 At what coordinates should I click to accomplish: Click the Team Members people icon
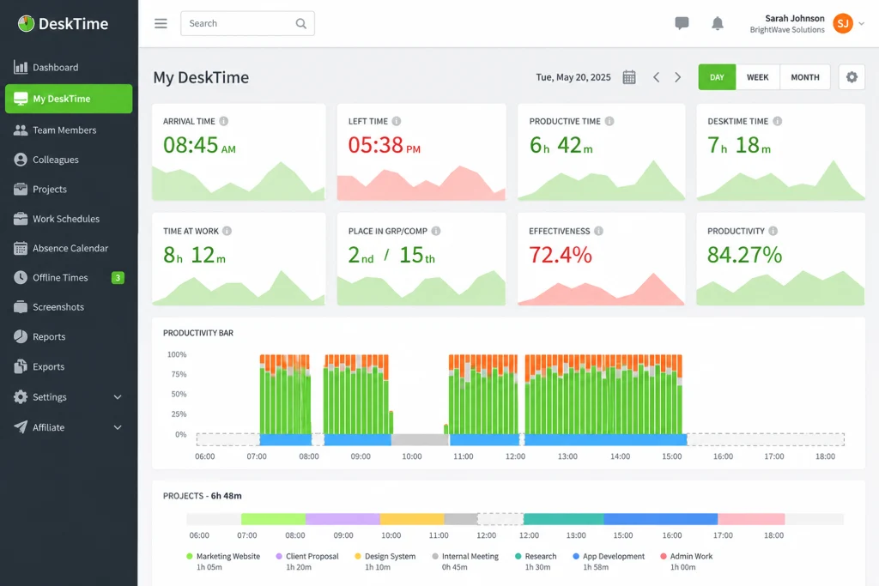[21, 130]
